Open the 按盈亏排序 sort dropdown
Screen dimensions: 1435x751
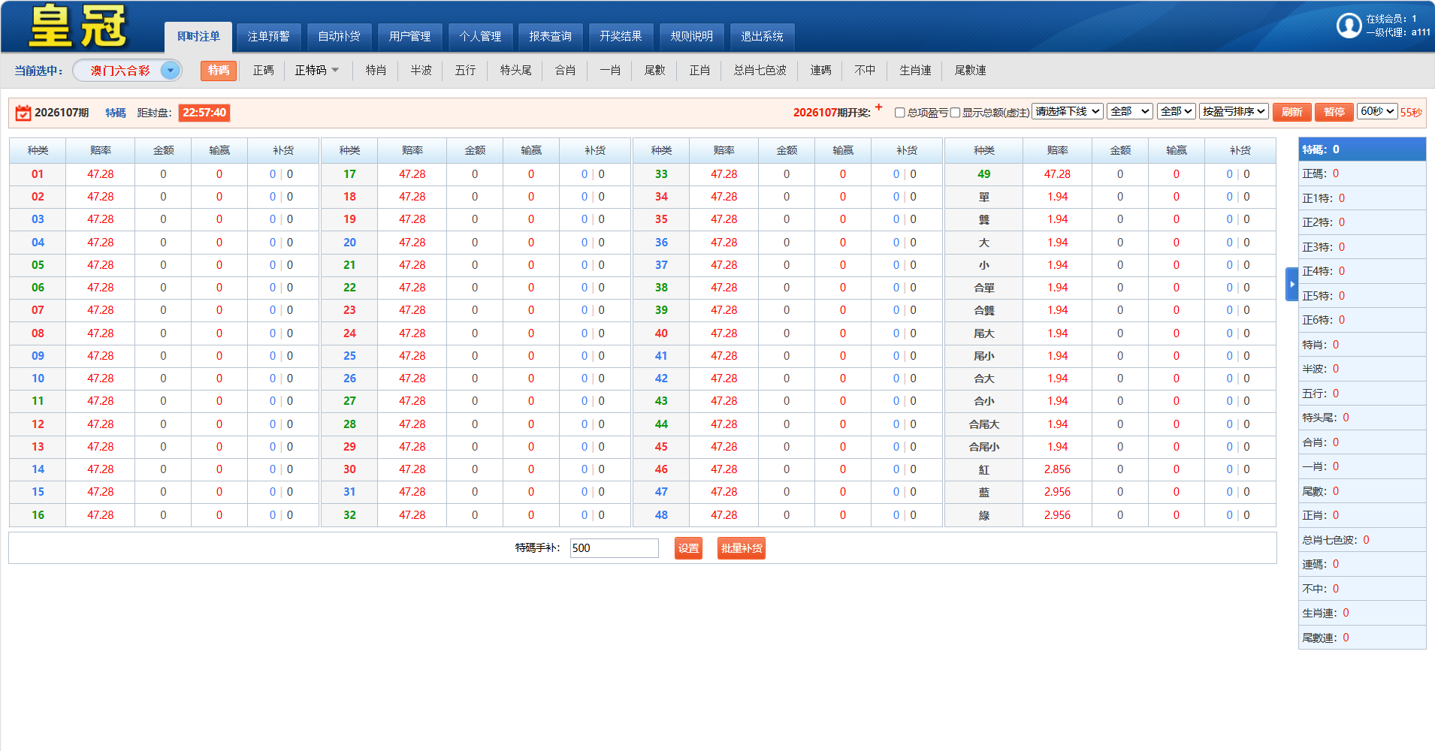click(1234, 111)
